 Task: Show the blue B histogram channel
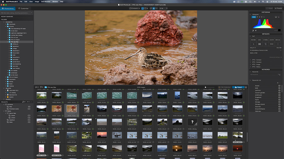[x=262, y=17]
